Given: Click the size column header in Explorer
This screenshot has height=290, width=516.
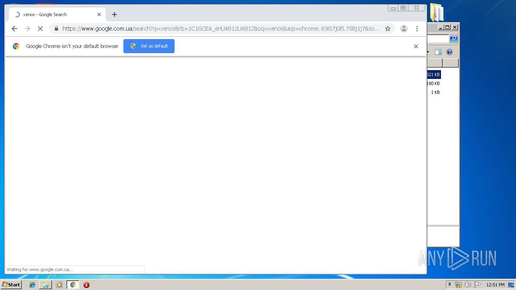Looking at the screenshot, I should [435, 63].
